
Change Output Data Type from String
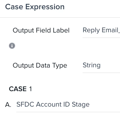[x=101, y=65]
